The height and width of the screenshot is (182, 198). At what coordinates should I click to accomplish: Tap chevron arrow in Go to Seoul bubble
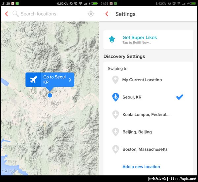[x=70, y=80]
